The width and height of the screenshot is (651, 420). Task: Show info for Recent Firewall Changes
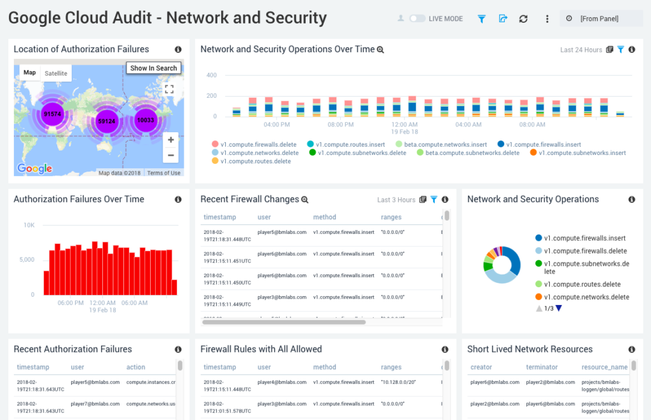click(445, 200)
